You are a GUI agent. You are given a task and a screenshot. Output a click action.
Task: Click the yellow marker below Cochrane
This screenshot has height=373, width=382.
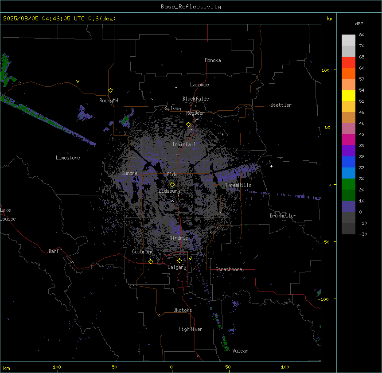151,262
